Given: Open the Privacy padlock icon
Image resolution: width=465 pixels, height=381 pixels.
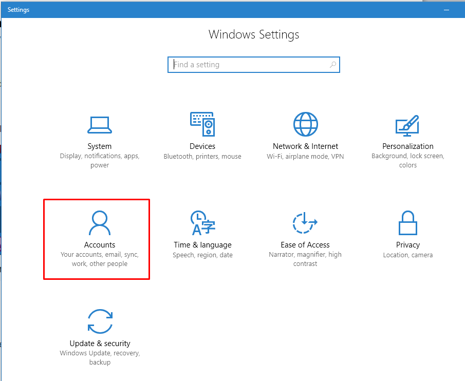Looking at the screenshot, I should (x=408, y=223).
